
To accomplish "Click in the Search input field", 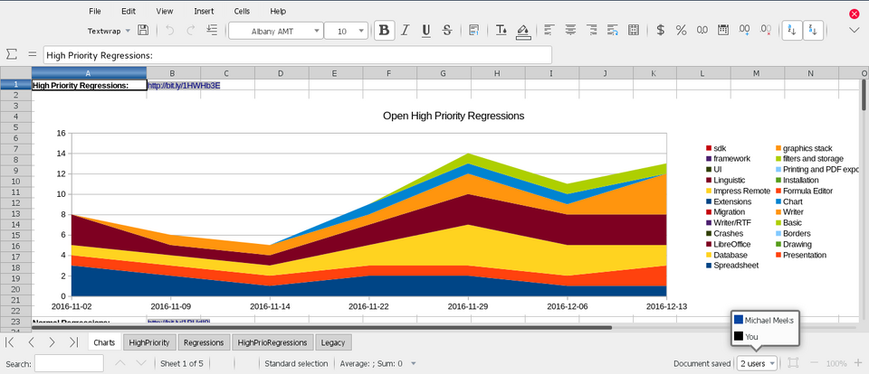I will 69,363.
